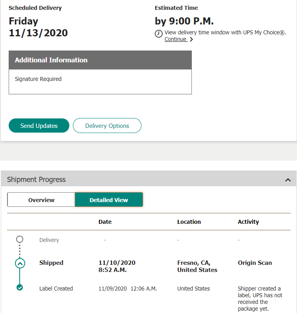The height and width of the screenshot is (313, 297).
Task: Switch to the Overview tab
Action: 41,200
